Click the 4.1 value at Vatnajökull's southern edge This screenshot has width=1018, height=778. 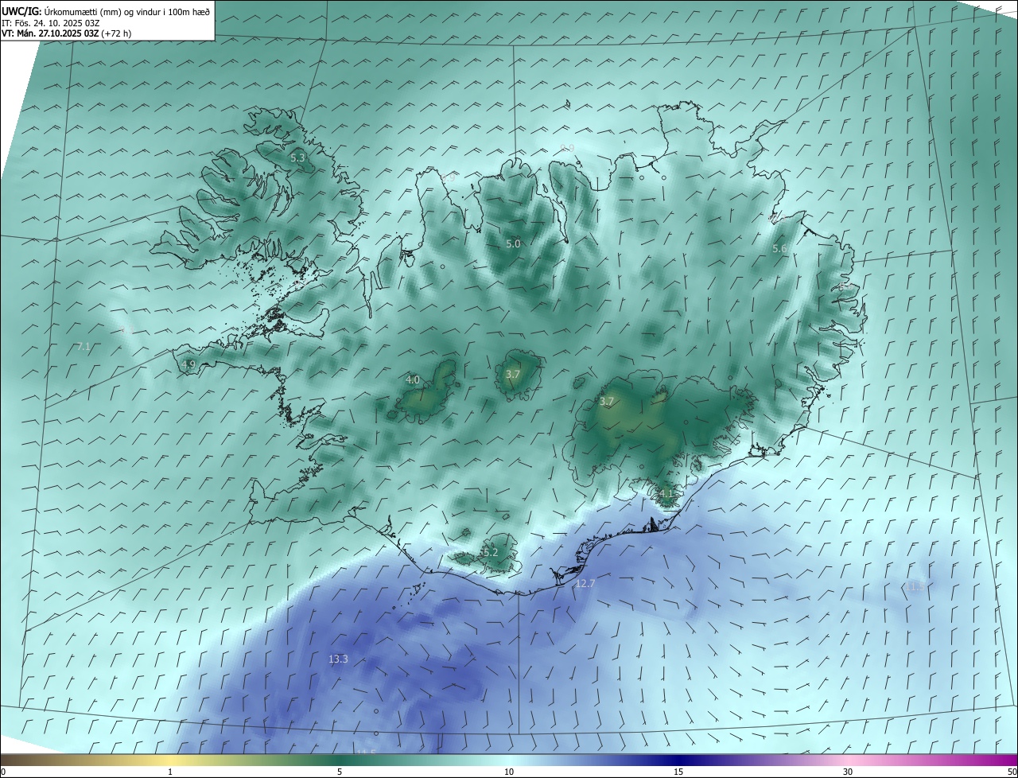click(666, 494)
